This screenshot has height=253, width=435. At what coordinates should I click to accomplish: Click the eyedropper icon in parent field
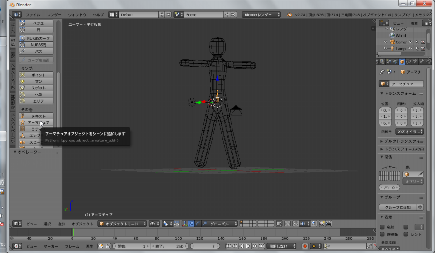pos(420,174)
